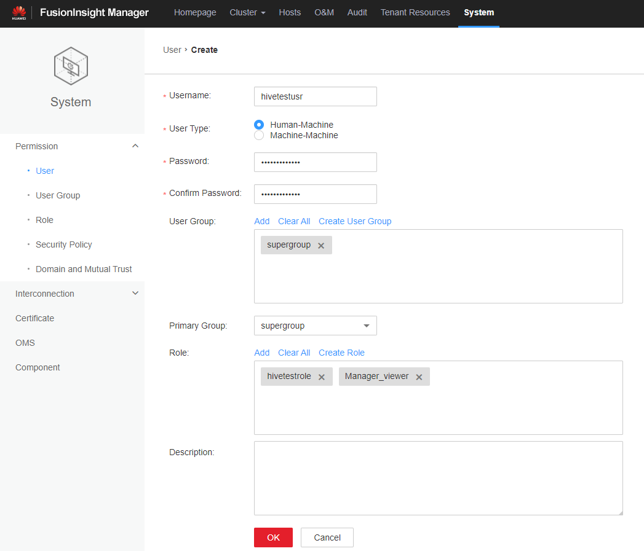Open Security Policy in sidebar
This screenshot has height=551, width=644.
(64, 244)
